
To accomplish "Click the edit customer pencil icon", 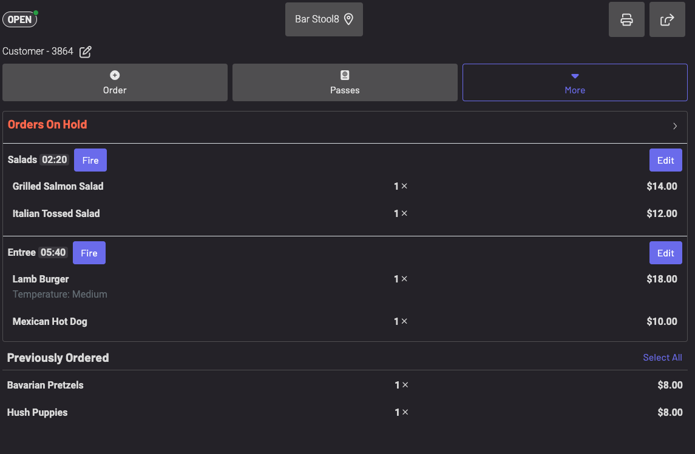I will (86, 52).
